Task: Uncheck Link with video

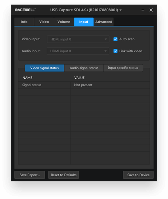Action: [x=115, y=51]
